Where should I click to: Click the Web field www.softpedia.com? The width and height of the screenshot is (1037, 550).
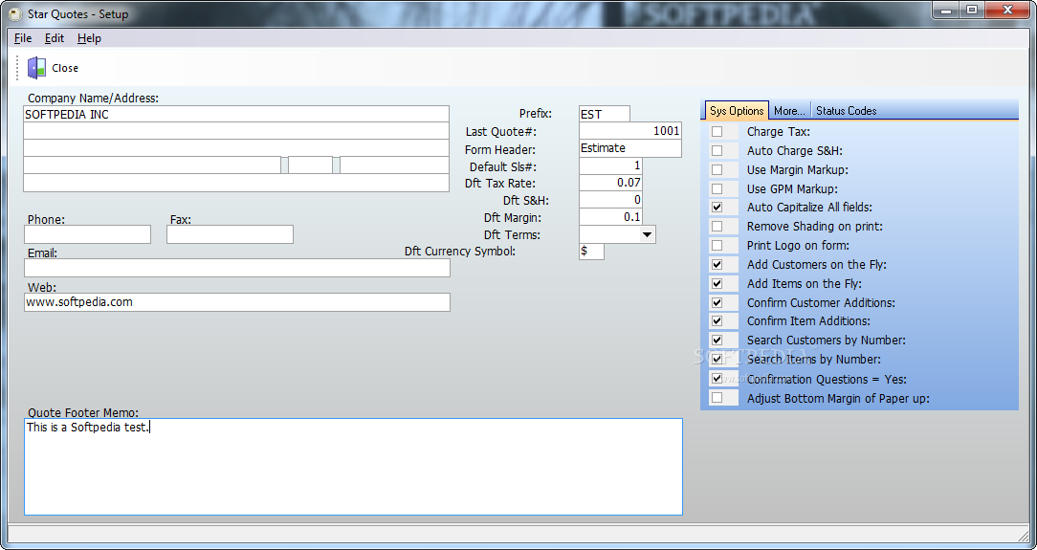236,302
